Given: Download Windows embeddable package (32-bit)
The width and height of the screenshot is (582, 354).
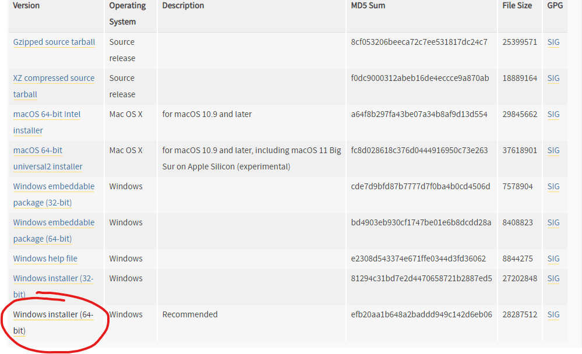Looking at the screenshot, I should [54, 187].
